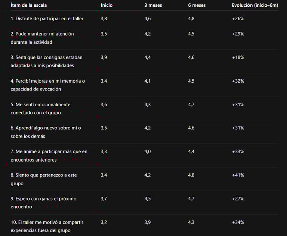Select item '6. Aprendí algo nuevo sobre mí'
Viewport: 287px width, 236px height.
tap(46, 132)
